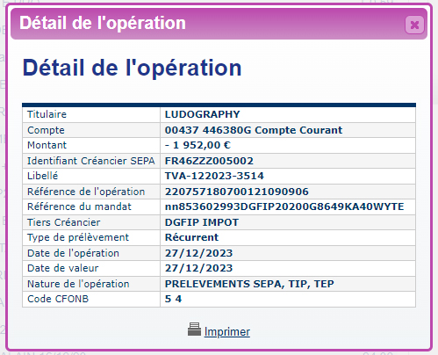
Task: Click the dark blue Détail de l'opération heading
Action: pos(132,68)
